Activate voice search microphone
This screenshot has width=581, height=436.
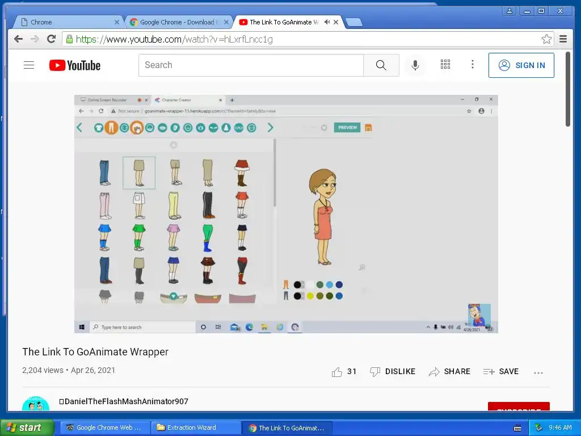click(415, 65)
